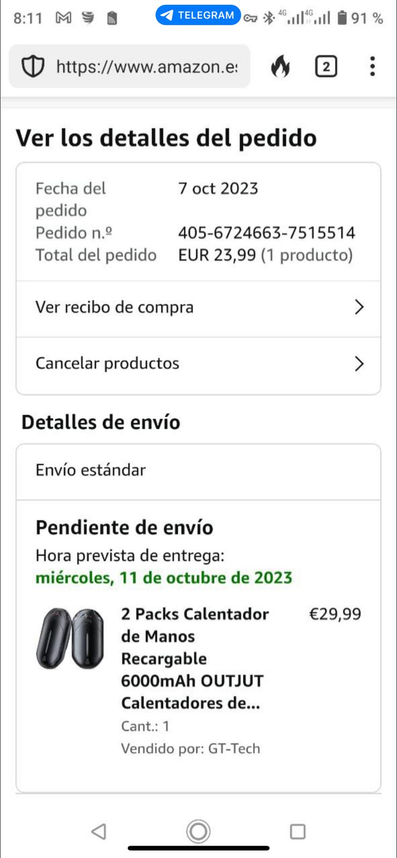Tap the shield tracking protection icon
The image size is (397, 858).
(x=33, y=67)
